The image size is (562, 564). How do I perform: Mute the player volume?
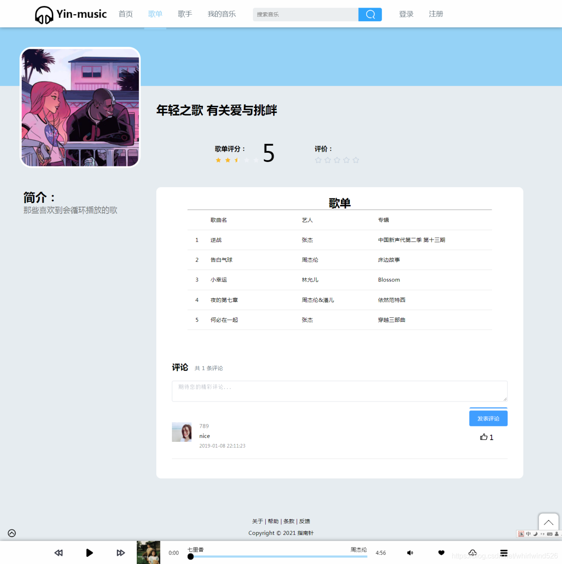pyautogui.click(x=410, y=552)
